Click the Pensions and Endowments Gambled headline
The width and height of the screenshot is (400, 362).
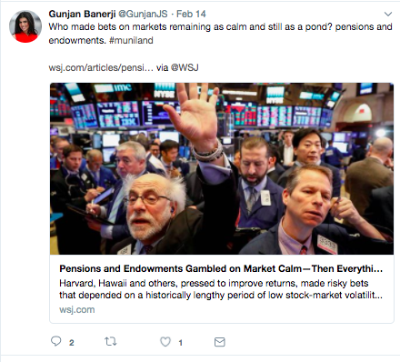[x=221, y=268]
